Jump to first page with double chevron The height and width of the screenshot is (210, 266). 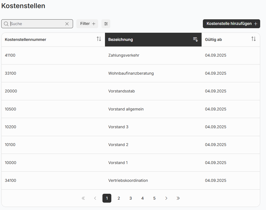[x=83, y=198]
